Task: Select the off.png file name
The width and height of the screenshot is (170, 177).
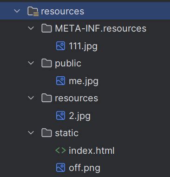Action: pos(85,168)
